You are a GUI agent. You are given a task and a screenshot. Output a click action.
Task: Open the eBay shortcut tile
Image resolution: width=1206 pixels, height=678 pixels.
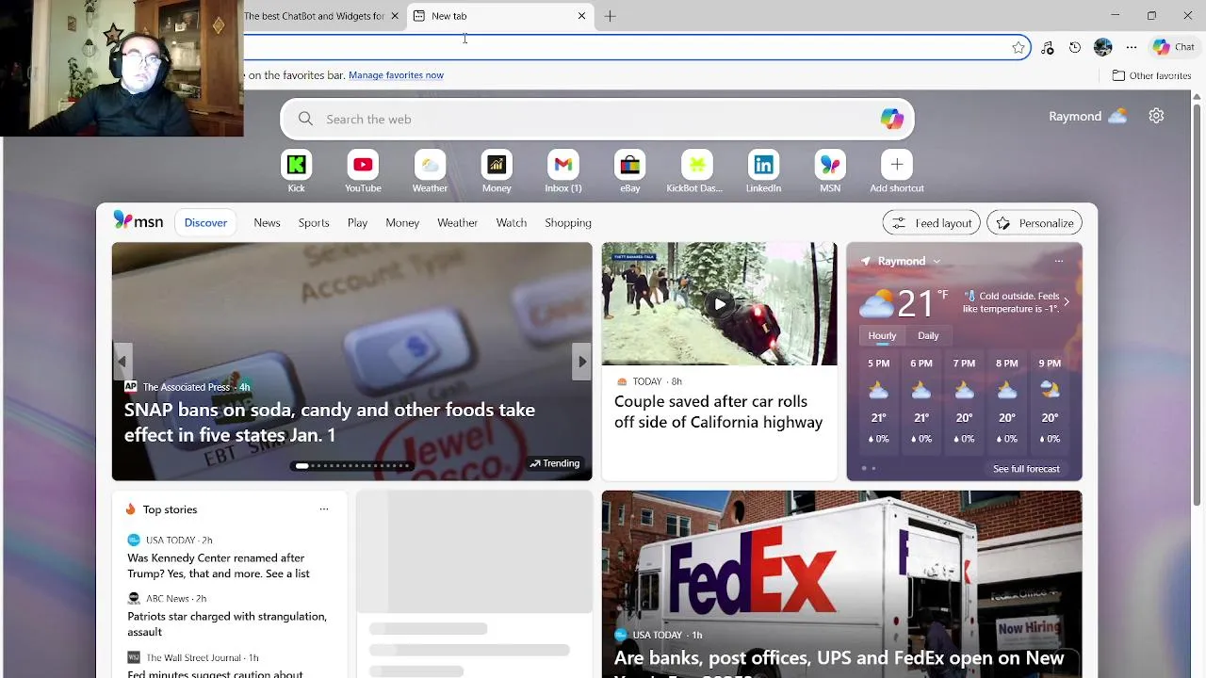click(x=630, y=166)
